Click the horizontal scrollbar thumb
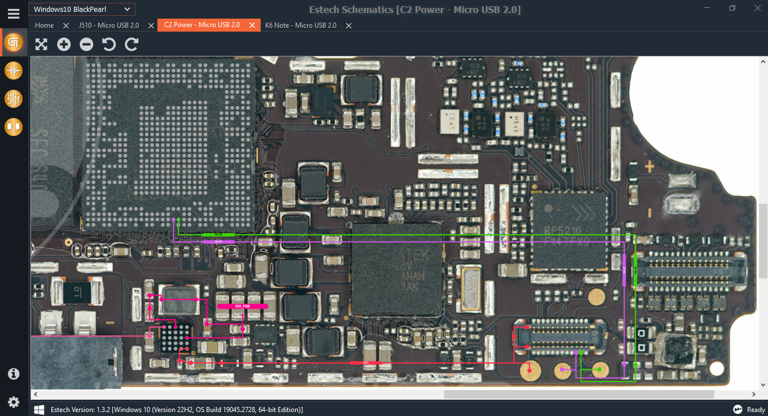768x416 pixels. coord(579,395)
